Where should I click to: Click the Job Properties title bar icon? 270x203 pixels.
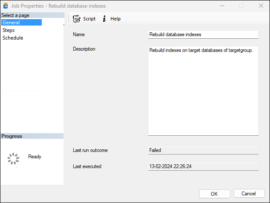6,6
